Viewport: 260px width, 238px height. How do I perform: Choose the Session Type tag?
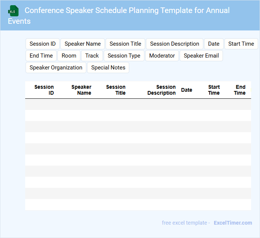click(124, 56)
